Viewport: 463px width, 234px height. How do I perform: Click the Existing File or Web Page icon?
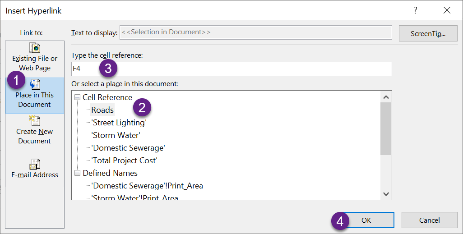click(35, 48)
